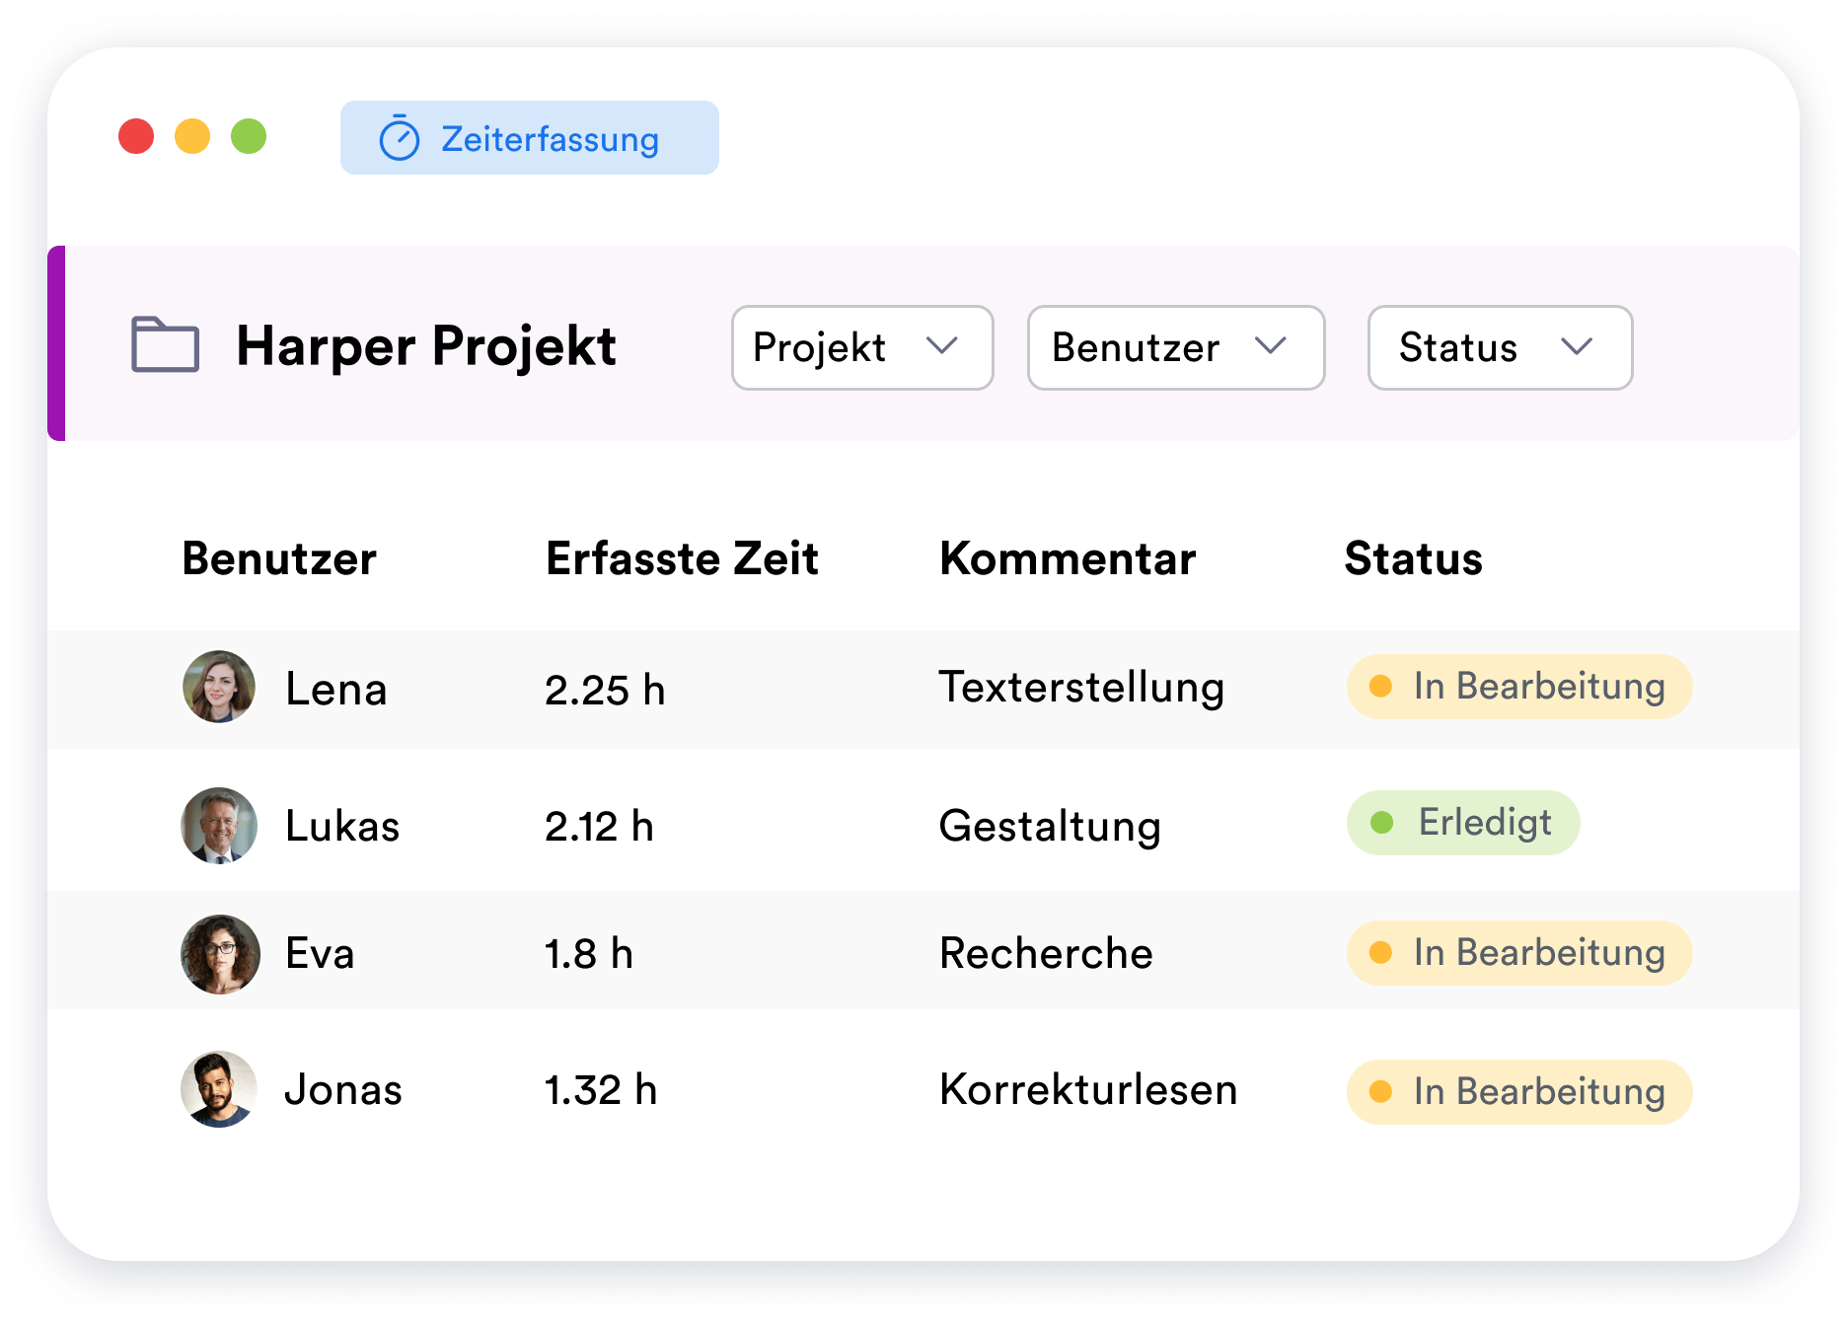Click Jonas's In Bearbeitung badge
The width and height of the screenshot is (1847, 1326).
(x=1518, y=1092)
